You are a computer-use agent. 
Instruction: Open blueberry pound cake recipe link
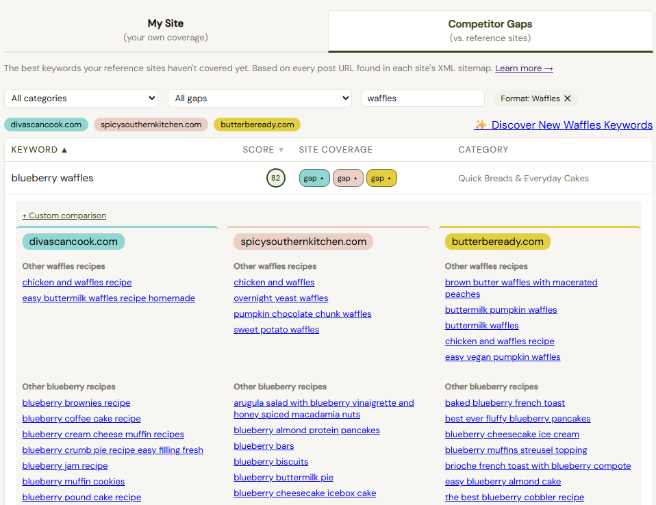click(81, 497)
